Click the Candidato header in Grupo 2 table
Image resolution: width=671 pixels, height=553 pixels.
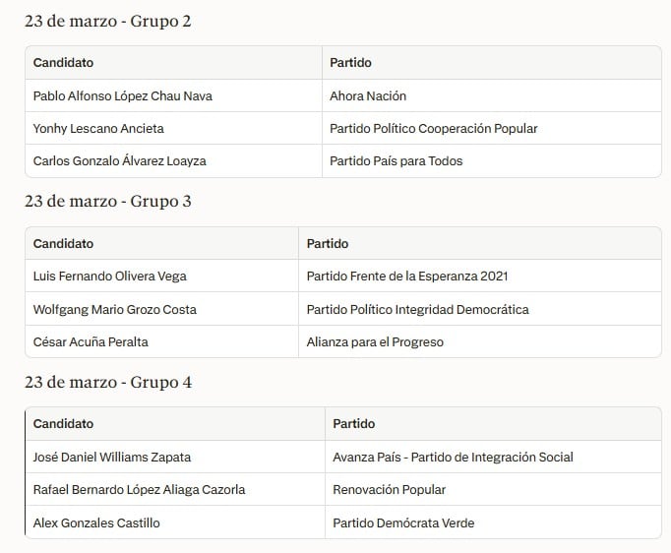pos(173,63)
